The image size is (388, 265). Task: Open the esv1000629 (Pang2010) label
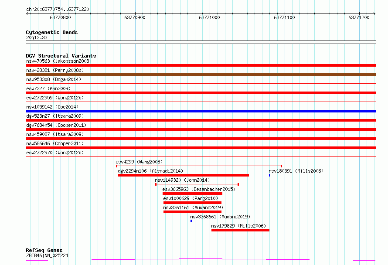(x=191, y=198)
